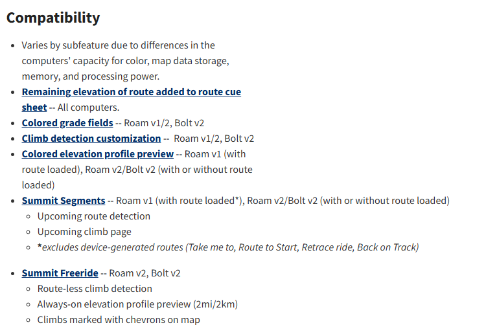
Task: Go to the Summit Freeride link
Action: (60, 273)
